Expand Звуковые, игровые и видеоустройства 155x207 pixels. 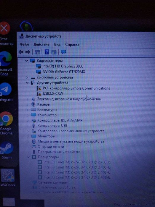click(27, 99)
